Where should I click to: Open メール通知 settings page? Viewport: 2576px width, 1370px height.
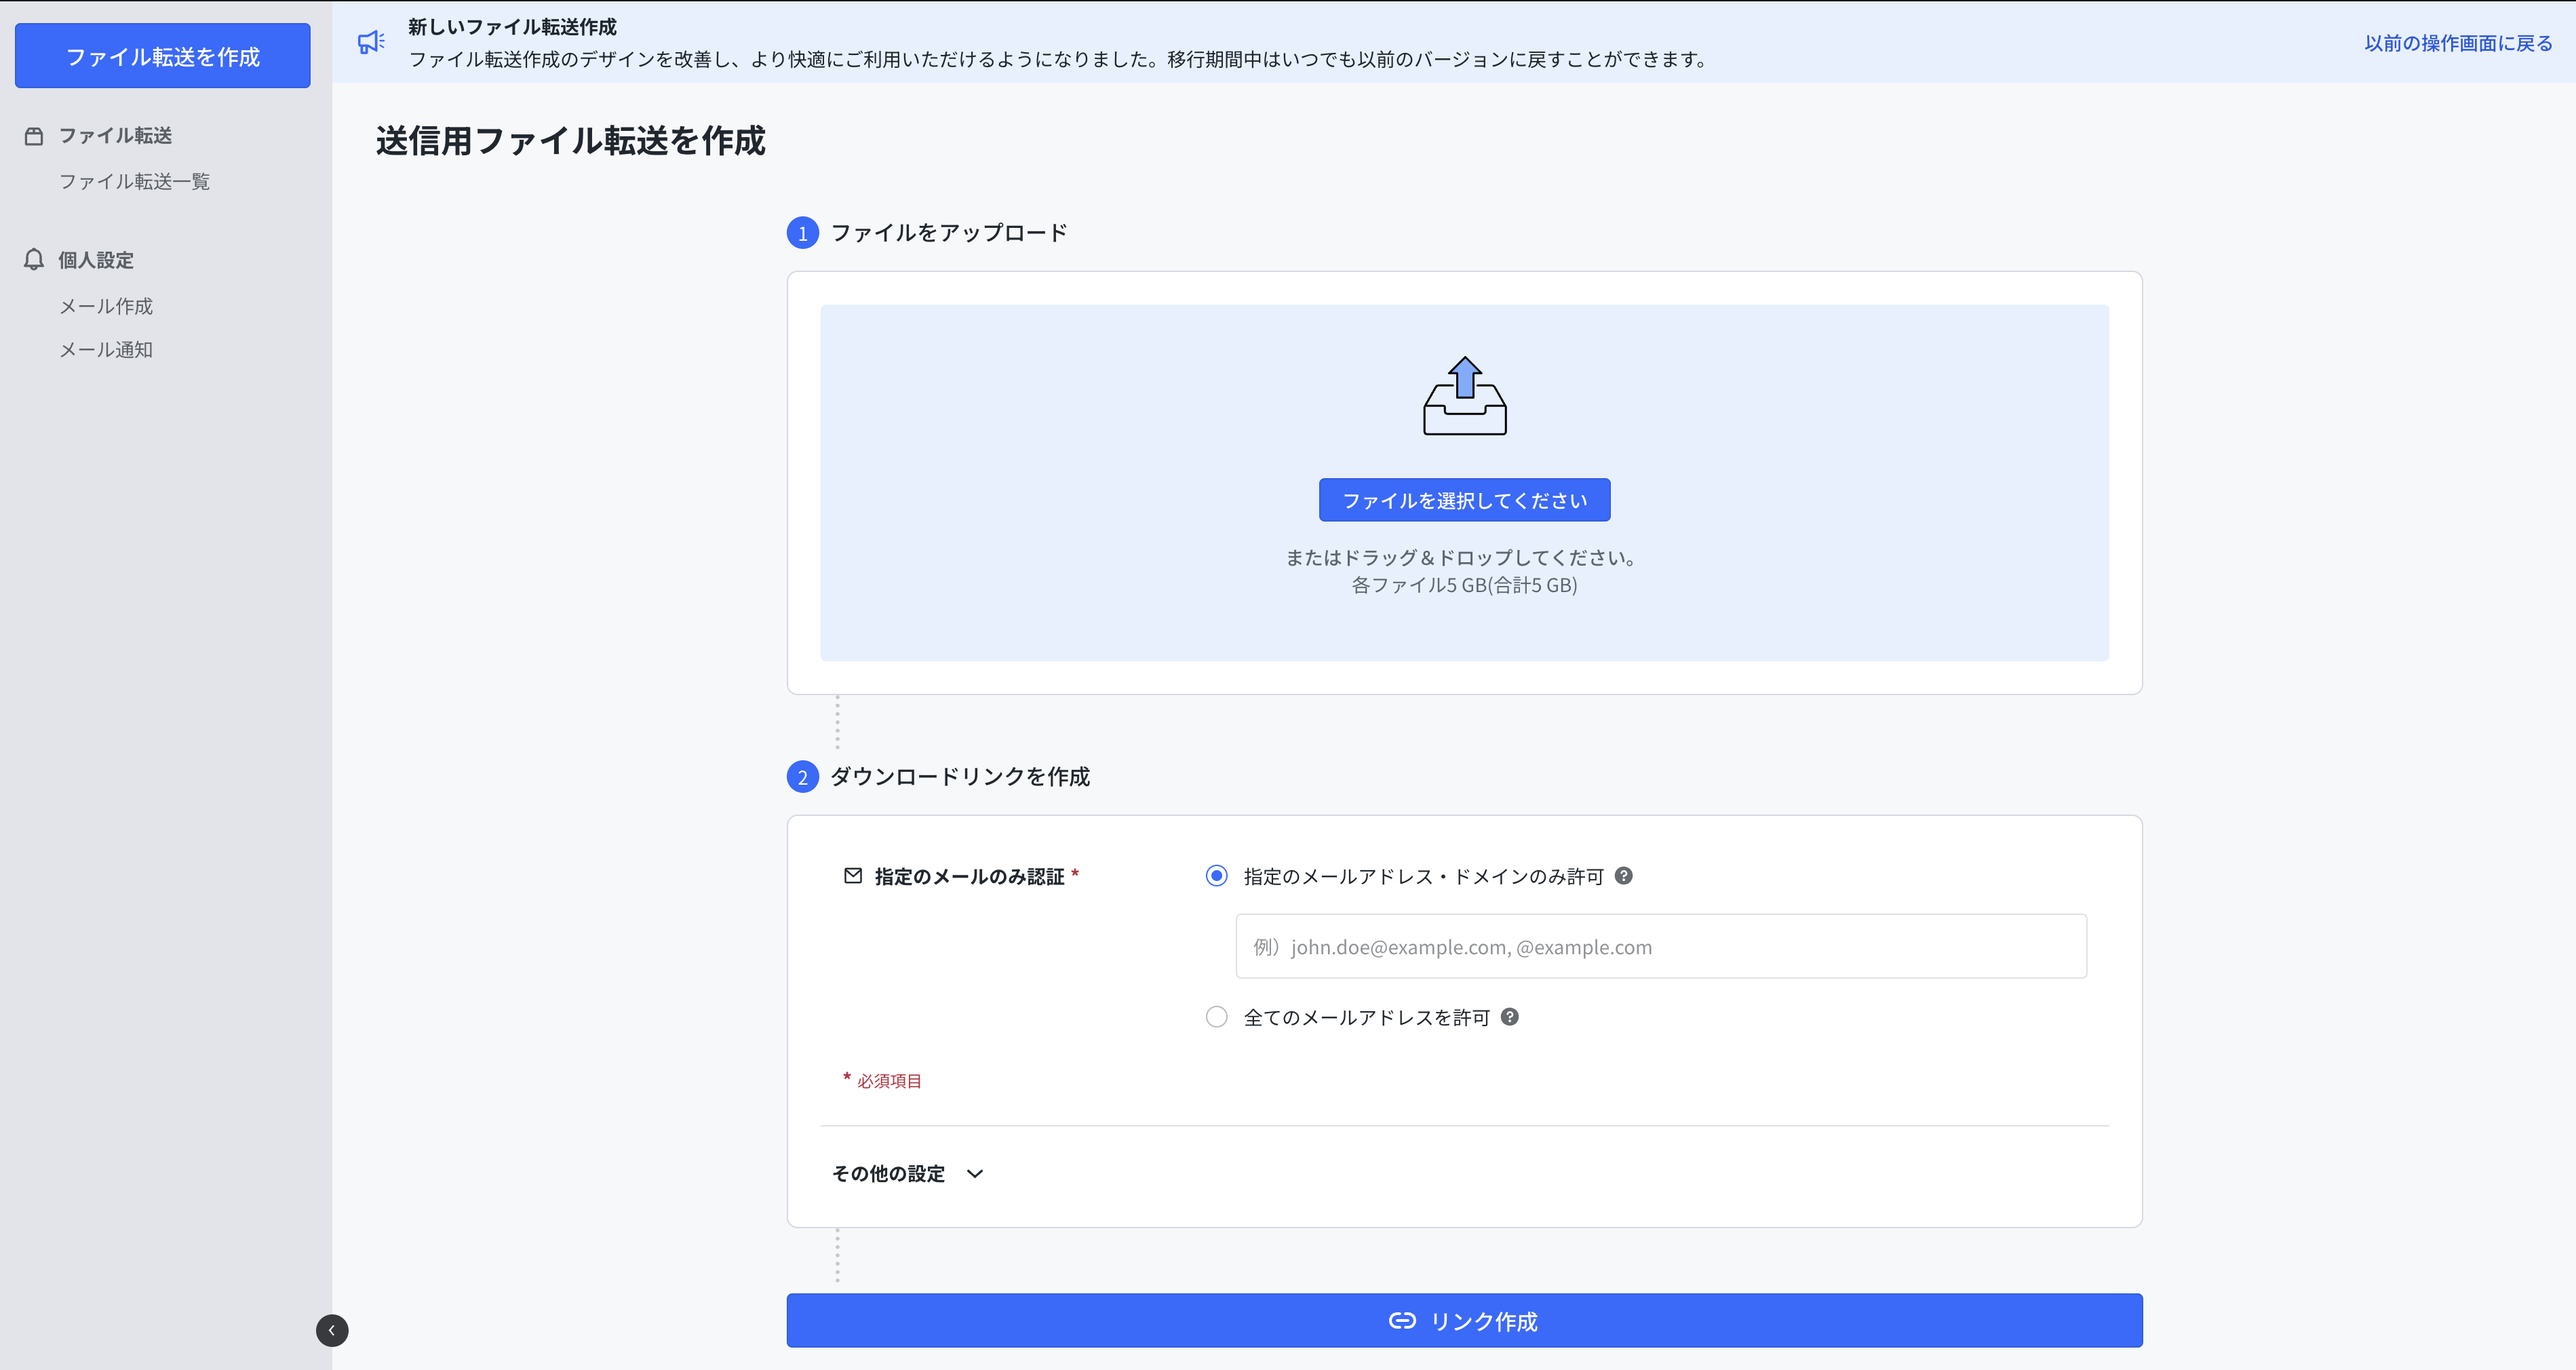[x=106, y=350]
